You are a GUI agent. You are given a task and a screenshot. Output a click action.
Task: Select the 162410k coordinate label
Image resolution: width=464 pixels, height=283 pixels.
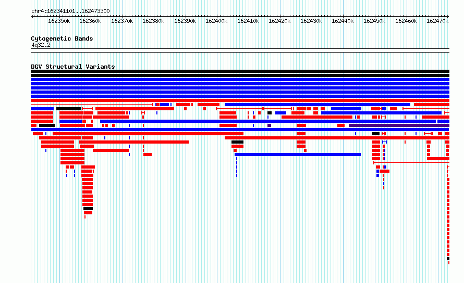248,21
